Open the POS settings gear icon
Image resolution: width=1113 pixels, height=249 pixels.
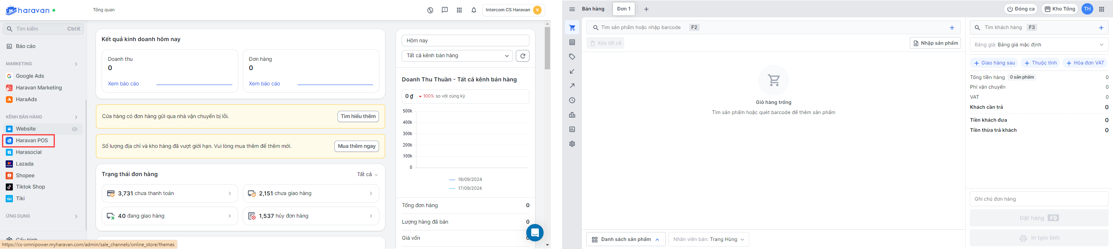click(x=572, y=144)
